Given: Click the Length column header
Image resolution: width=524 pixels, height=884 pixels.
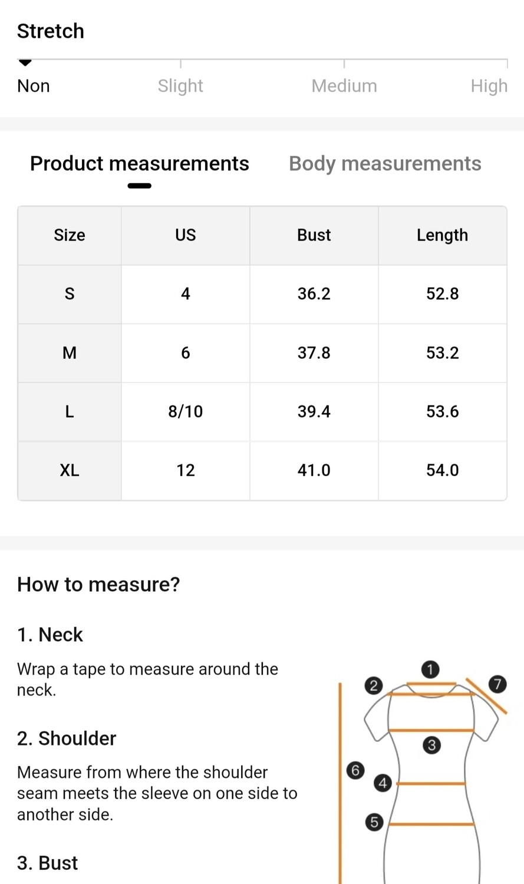Looking at the screenshot, I should 443,235.
